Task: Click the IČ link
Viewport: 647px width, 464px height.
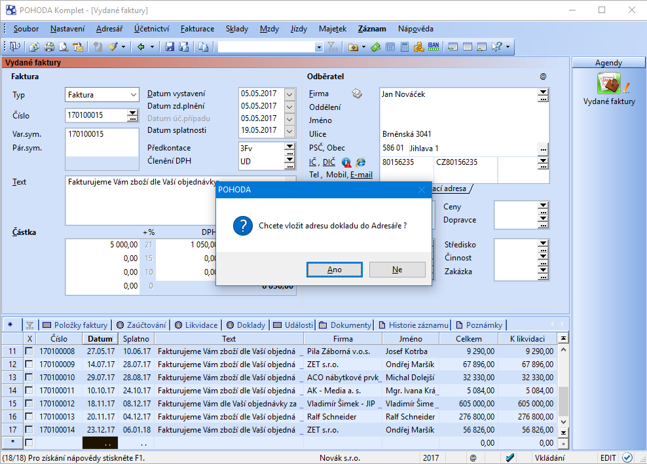Action: pyautogui.click(x=312, y=162)
